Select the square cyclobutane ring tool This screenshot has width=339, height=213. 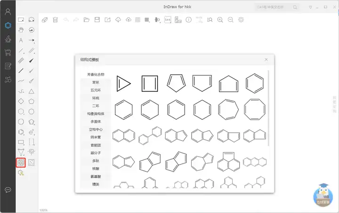coord(21,101)
